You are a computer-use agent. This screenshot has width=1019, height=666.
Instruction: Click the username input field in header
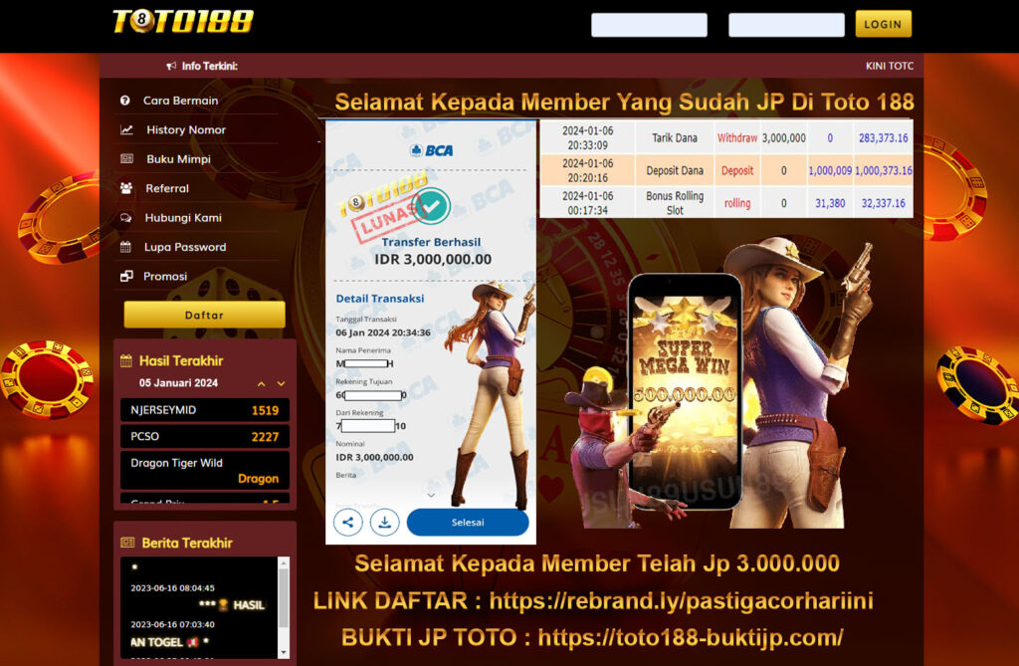click(649, 25)
